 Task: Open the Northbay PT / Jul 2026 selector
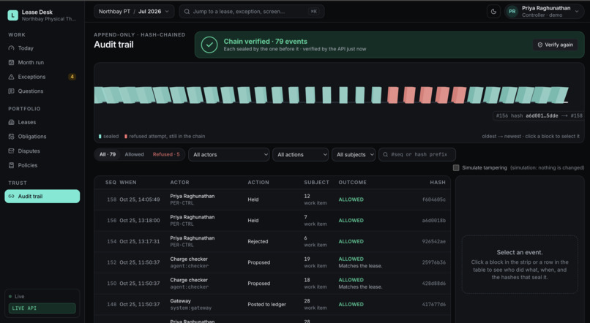pos(134,11)
